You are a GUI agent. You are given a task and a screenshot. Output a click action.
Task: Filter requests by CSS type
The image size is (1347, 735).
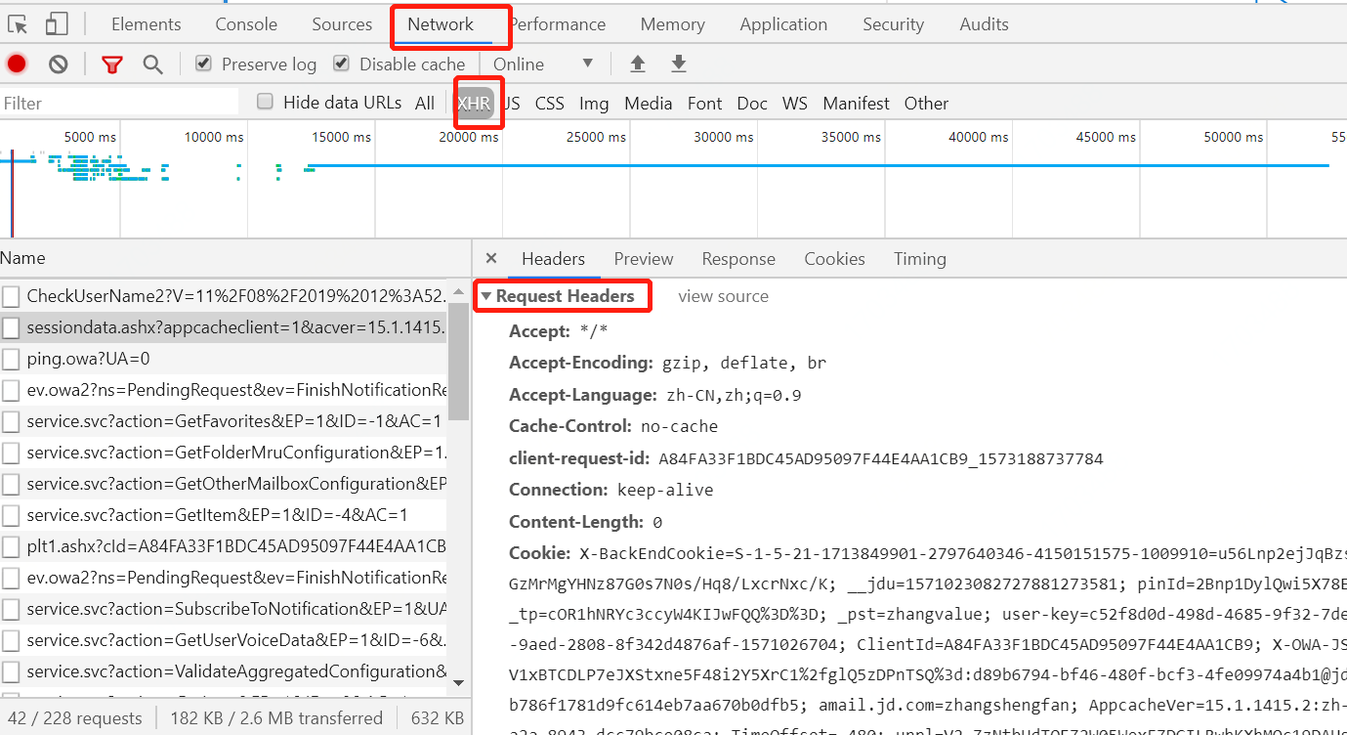[550, 104]
